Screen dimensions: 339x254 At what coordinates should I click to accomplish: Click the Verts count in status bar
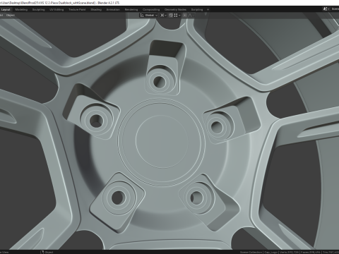290,253
